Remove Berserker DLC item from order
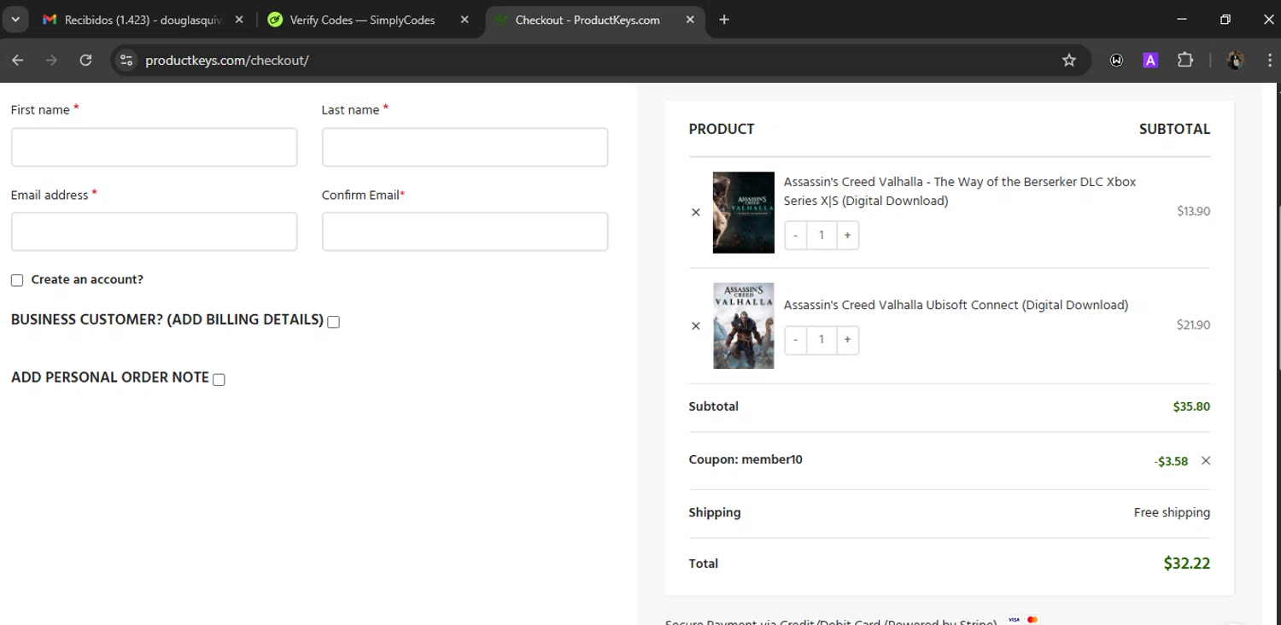1281x625 pixels. tap(695, 213)
